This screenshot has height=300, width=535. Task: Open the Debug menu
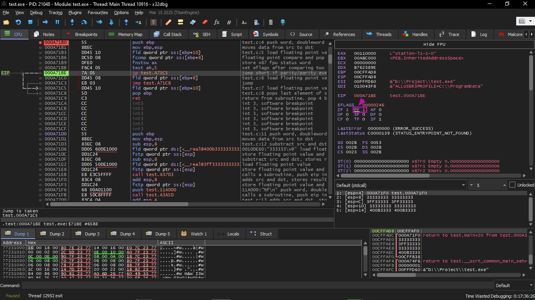[x=36, y=13]
